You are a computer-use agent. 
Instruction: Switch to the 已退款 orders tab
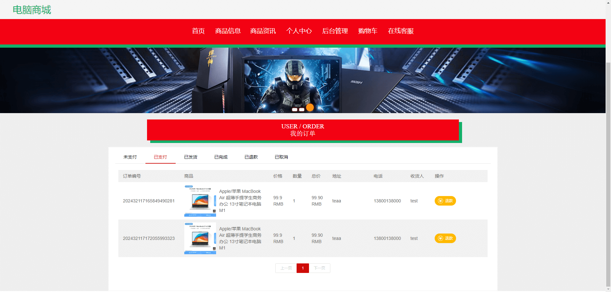pyautogui.click(x=251, y=157)
